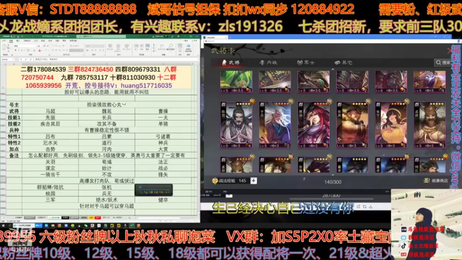462x260 pixels.
Task: Expand the Excel font name dropdown
Action: (x=36, y=46)
